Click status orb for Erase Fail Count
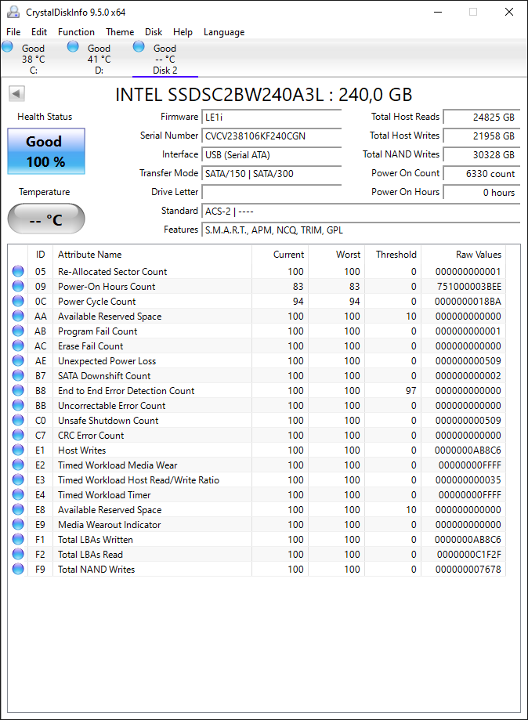Image resolution: width=528 pixels, height=720 pixels. (x=18, y=346)
